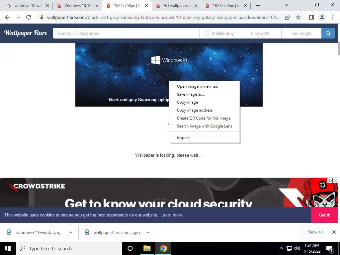The width and height of the screenshot is (340, 255).
Task: Switch to the 'HD wallpaper' tab
Action: 176,6
